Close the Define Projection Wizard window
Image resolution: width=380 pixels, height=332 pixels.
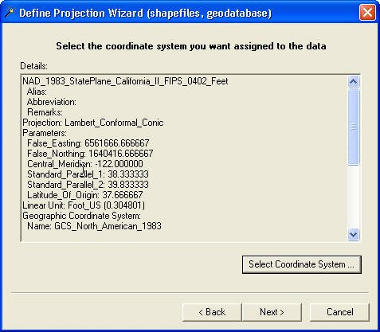[x=367, y=12]
